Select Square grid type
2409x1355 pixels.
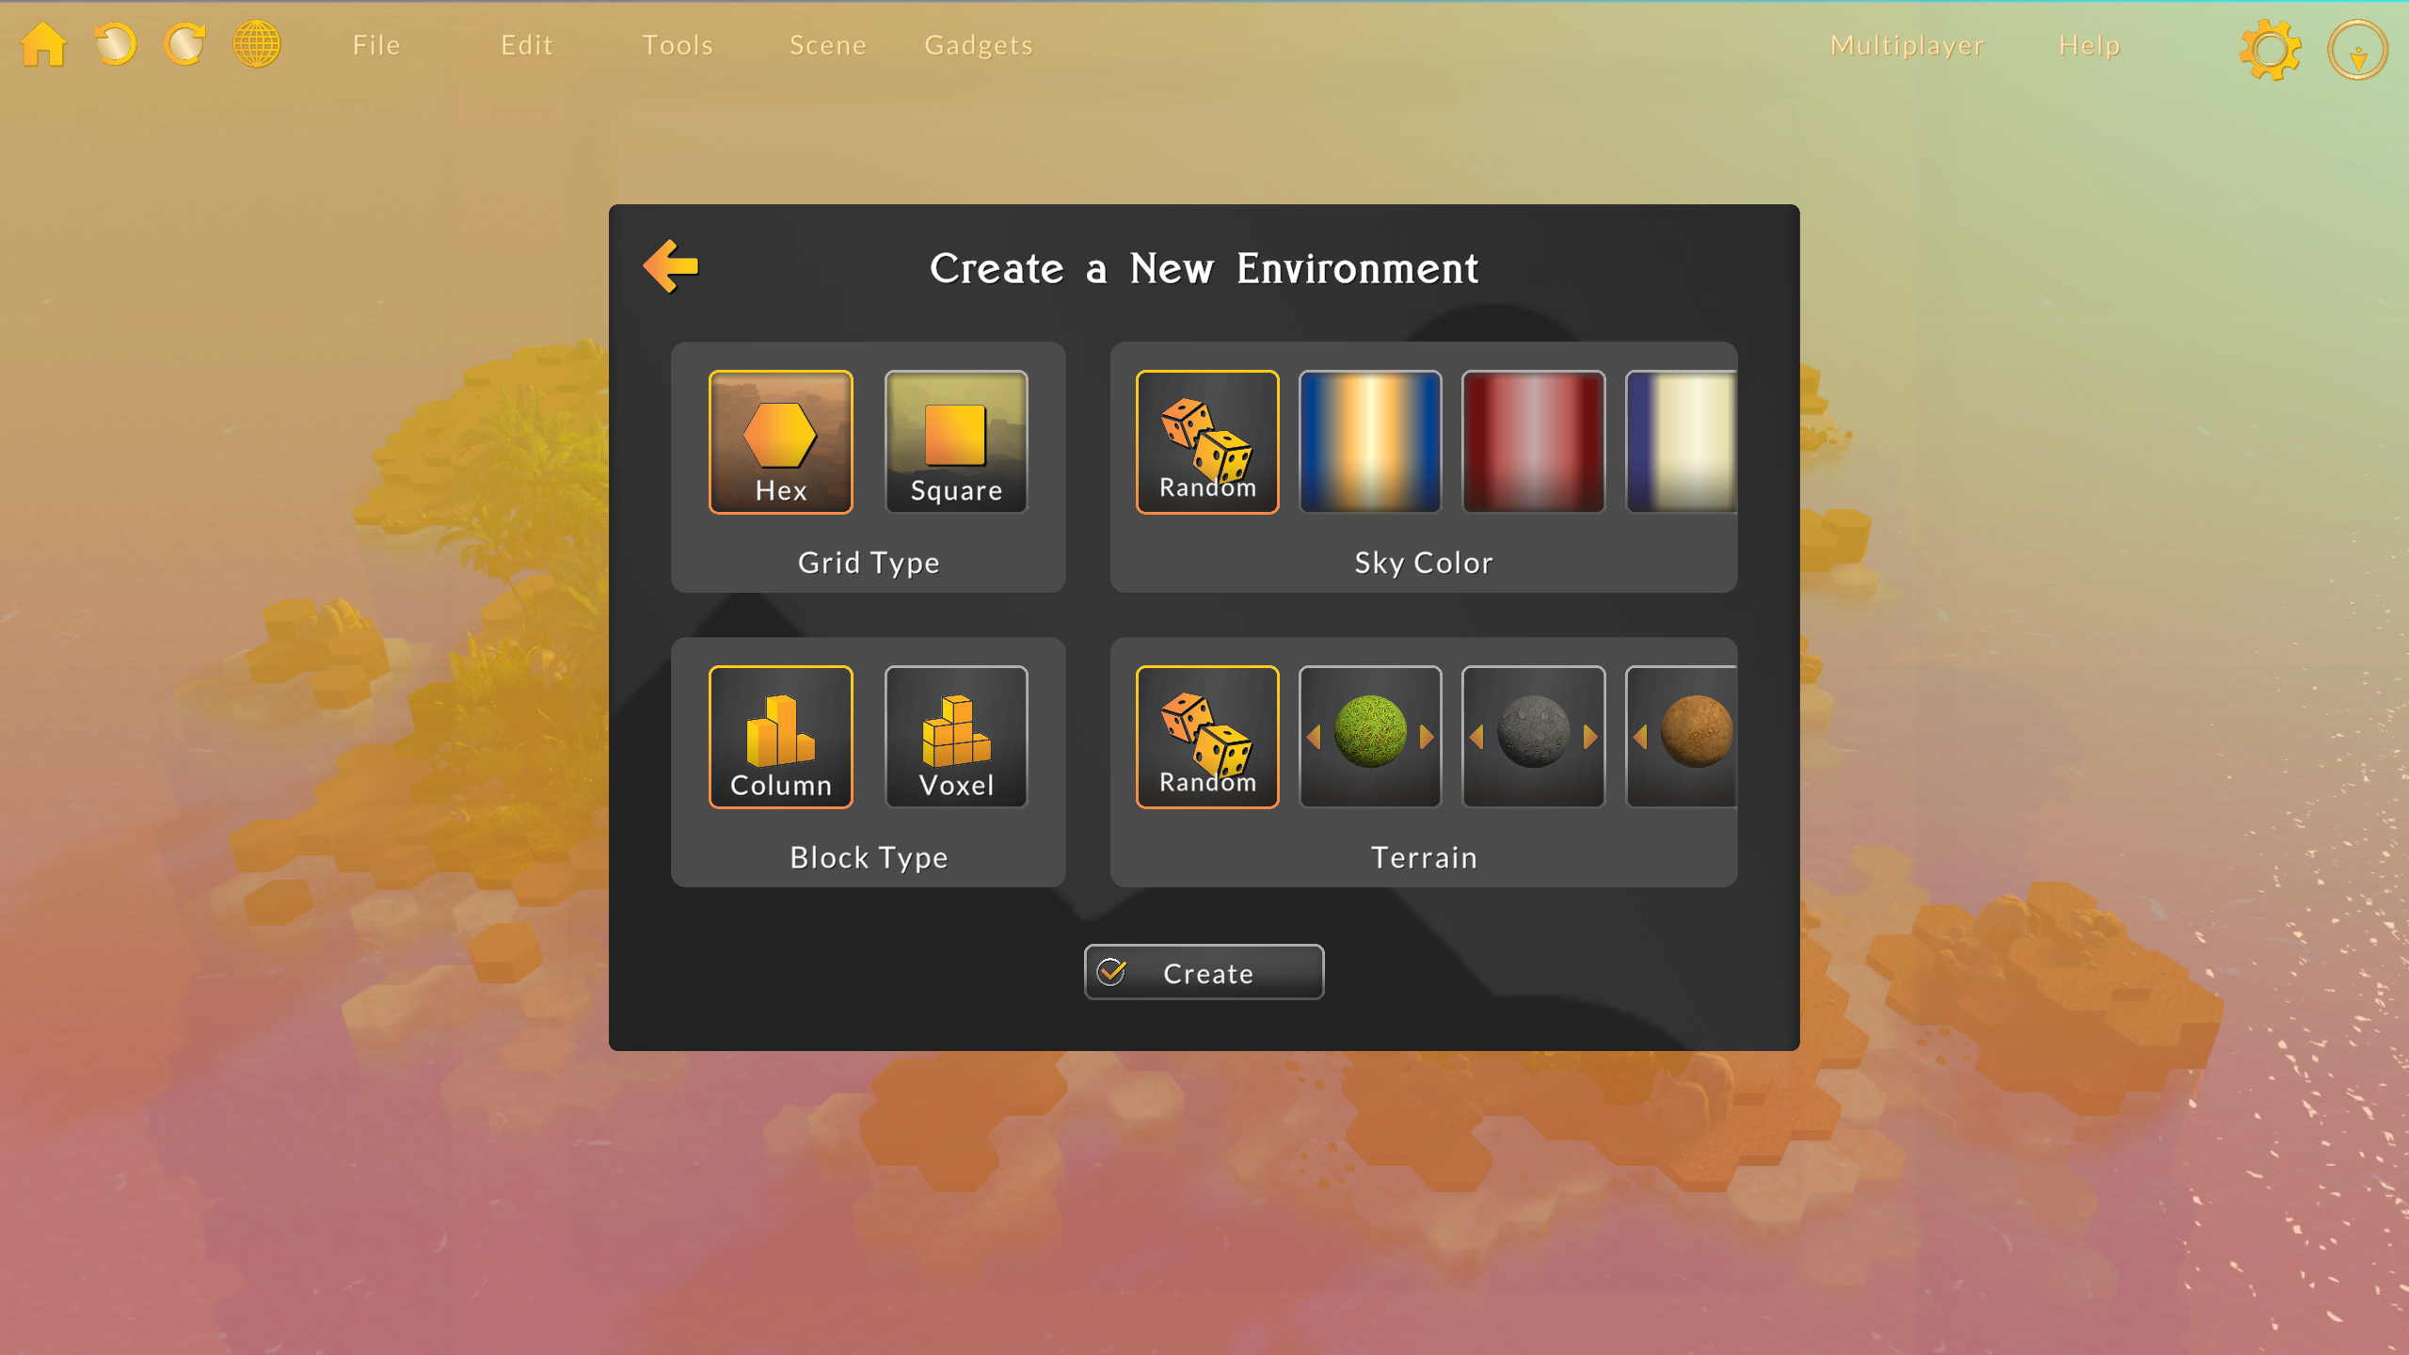click(956, 441)
